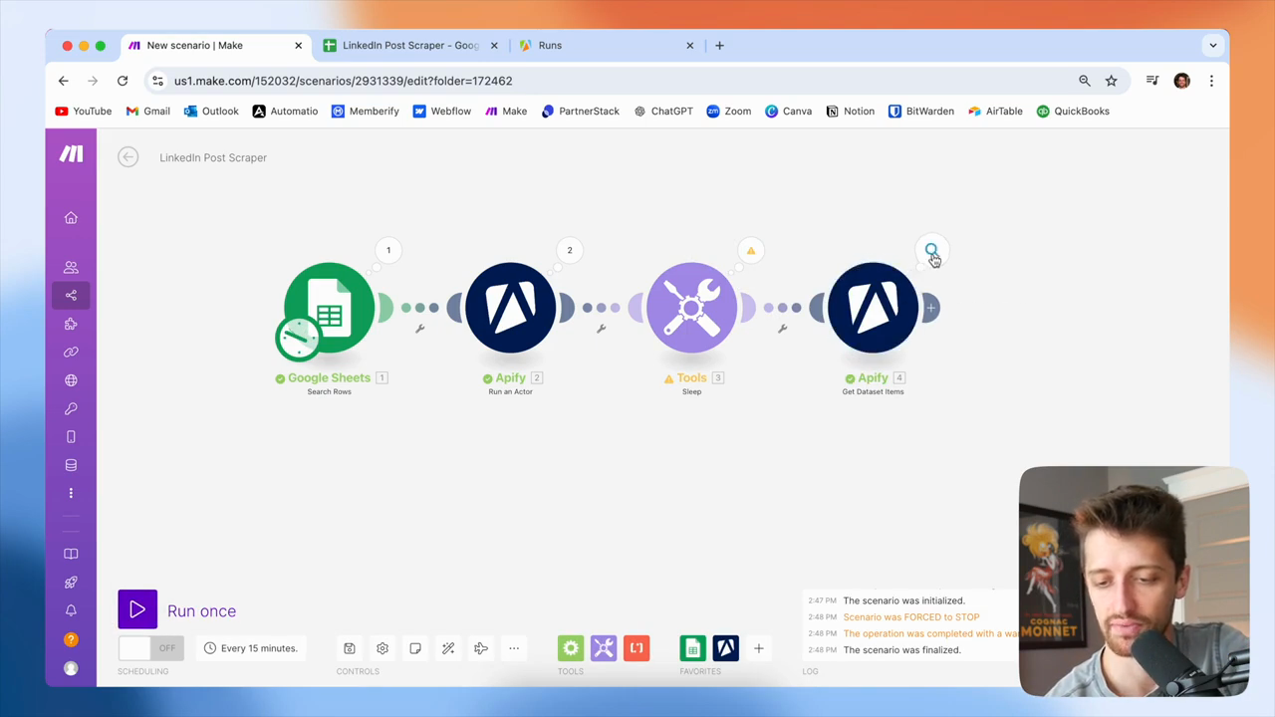Open the Connections link icon in sidebar
This screenshot has width=1275, height=717.
[71, 352]
